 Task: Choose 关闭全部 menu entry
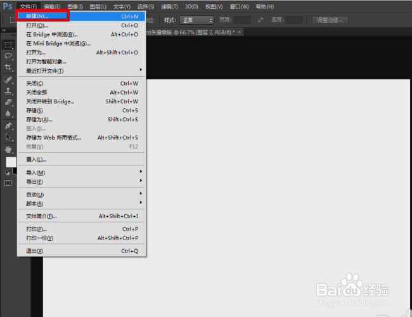[x=82, y=93]
